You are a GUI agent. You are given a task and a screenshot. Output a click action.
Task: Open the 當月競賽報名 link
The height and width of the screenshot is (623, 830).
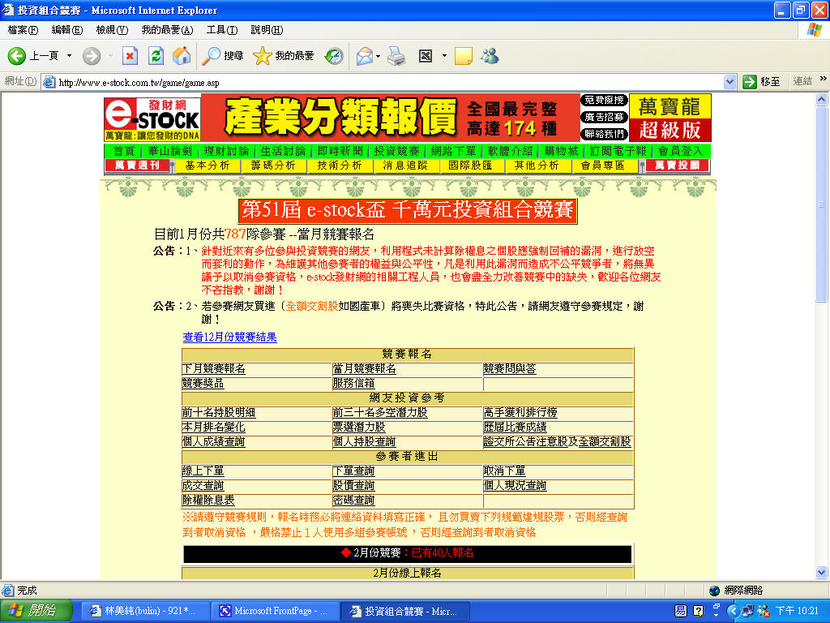point(364,369)
